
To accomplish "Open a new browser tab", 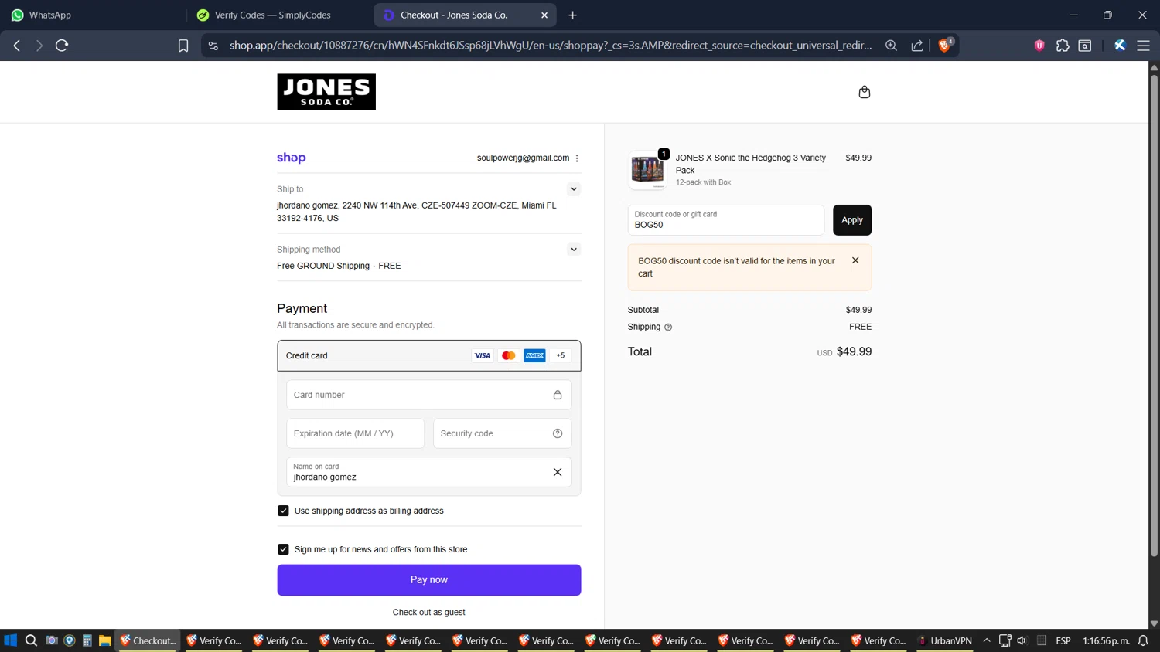I will (573, 15).
